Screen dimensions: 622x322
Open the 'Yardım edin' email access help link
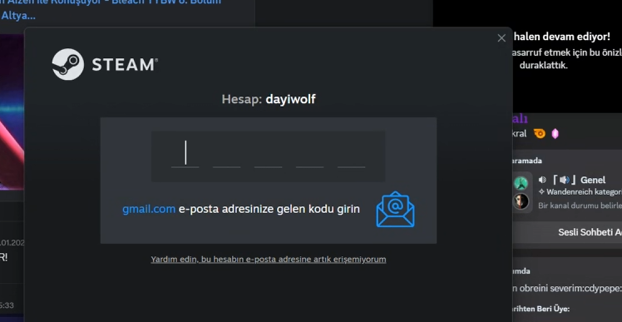[x=268, y=260]
